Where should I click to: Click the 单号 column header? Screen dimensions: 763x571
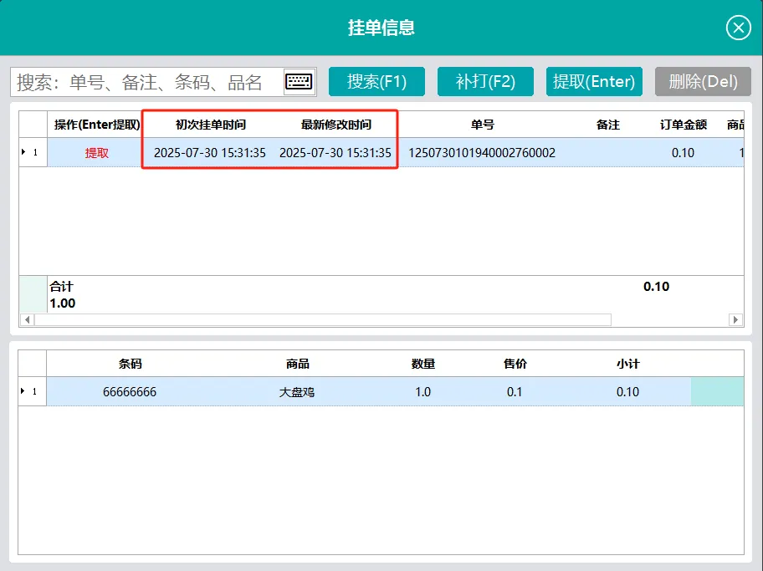coord(482,125)
